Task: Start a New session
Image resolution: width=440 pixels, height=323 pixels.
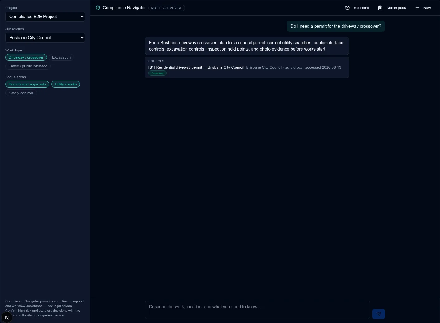Action: tap(423, 8)
